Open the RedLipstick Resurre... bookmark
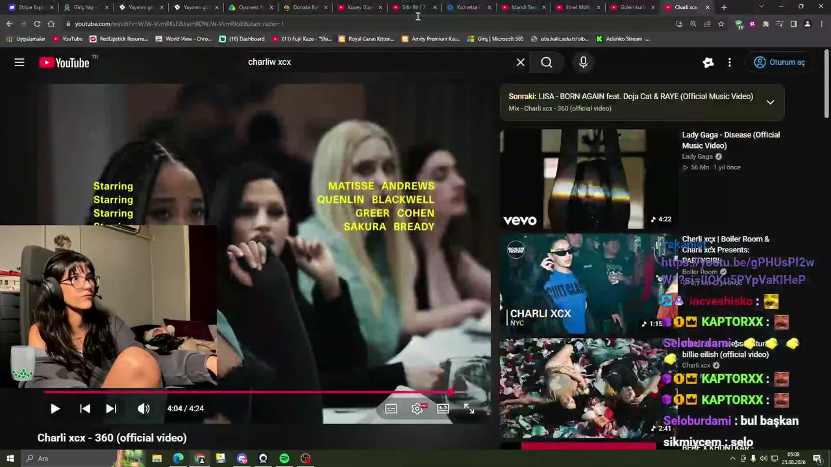 pyautogui.click(x=119, y=39)
